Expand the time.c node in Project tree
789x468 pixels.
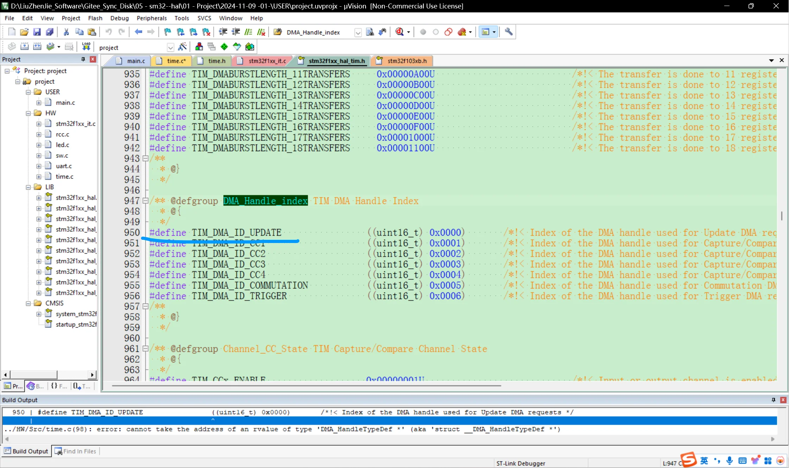(x=39, y=176)
